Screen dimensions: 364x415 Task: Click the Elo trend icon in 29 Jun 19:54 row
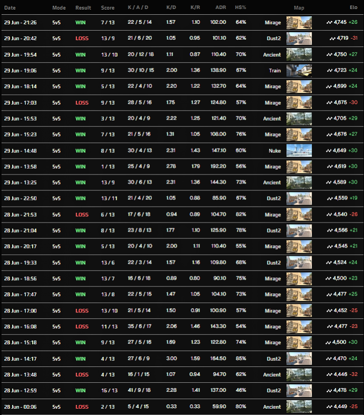pyautogui.click(x=329, y=55)
